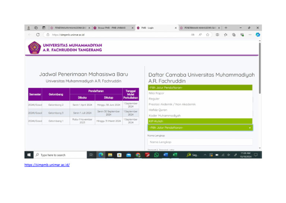Open Microsoft Excel from taskbar
This screenshot has width=286, height=203.
click(175, 155)
